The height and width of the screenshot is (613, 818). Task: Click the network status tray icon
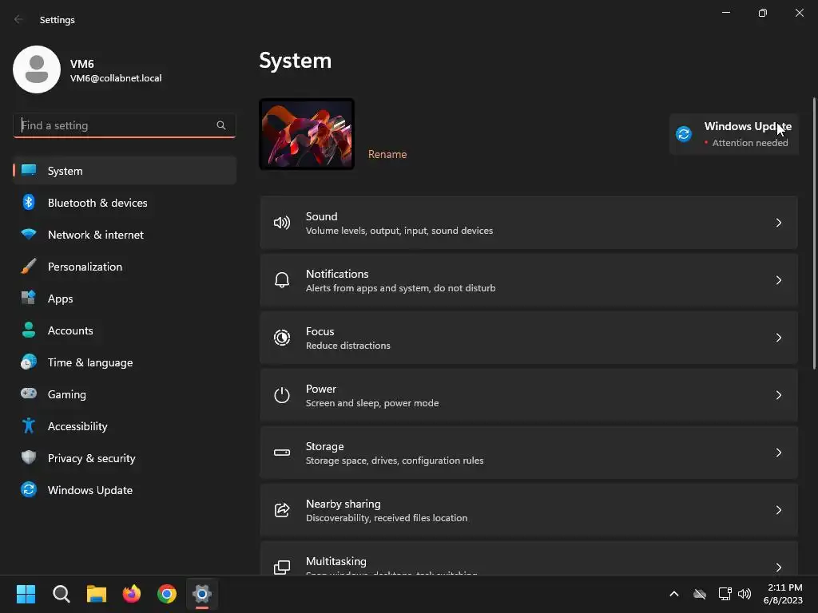tap(725, 594)
